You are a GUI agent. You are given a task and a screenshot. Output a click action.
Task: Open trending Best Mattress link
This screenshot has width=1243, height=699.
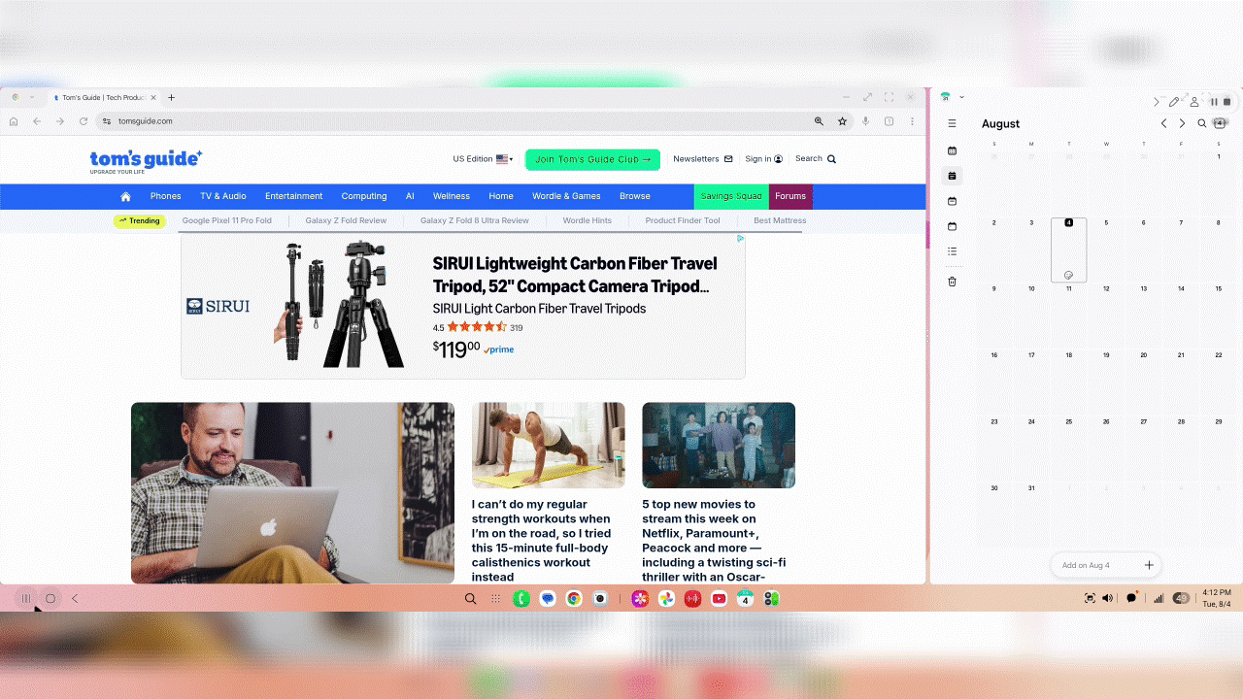pos(780,220)
